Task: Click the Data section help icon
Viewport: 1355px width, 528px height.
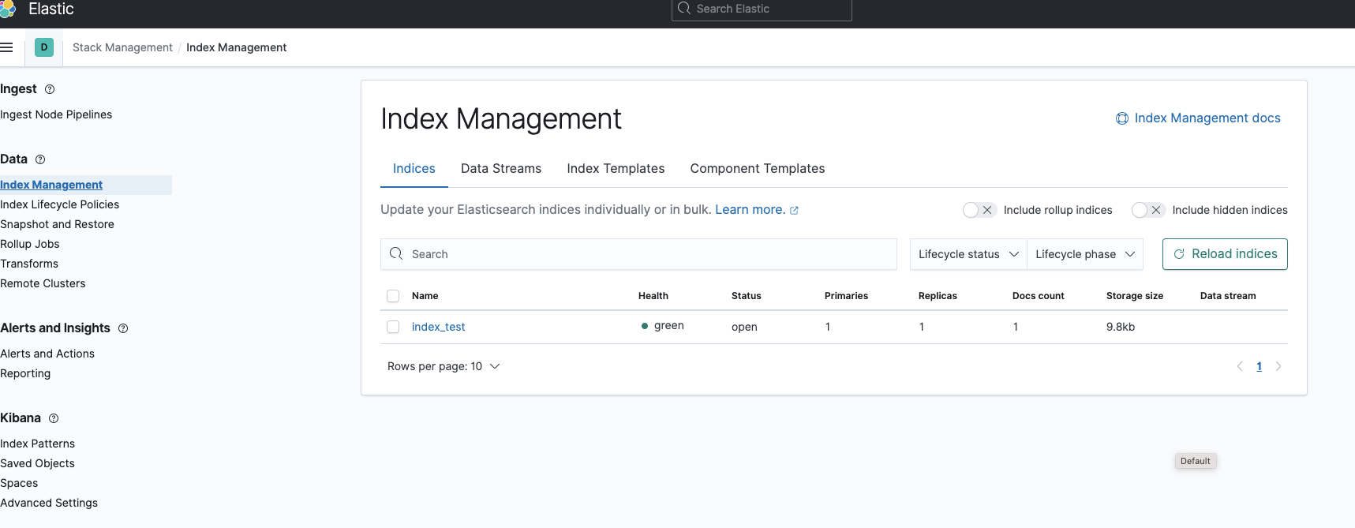Action: coord(40,159)
